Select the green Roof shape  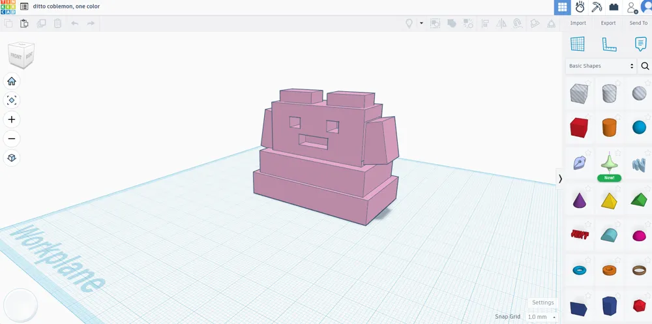tap(639, 199)
